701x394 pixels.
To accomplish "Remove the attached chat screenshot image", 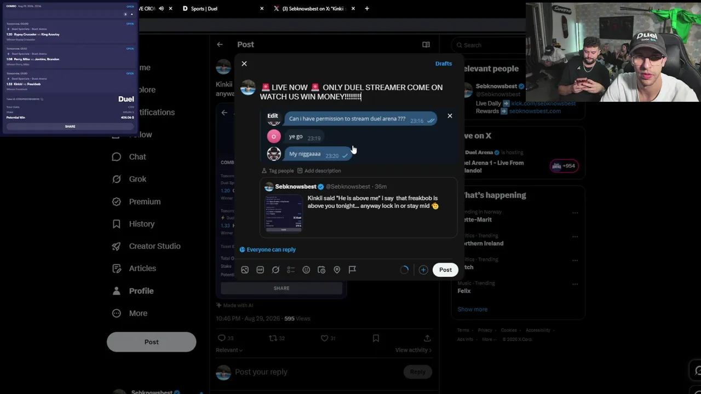I will 450,116.
